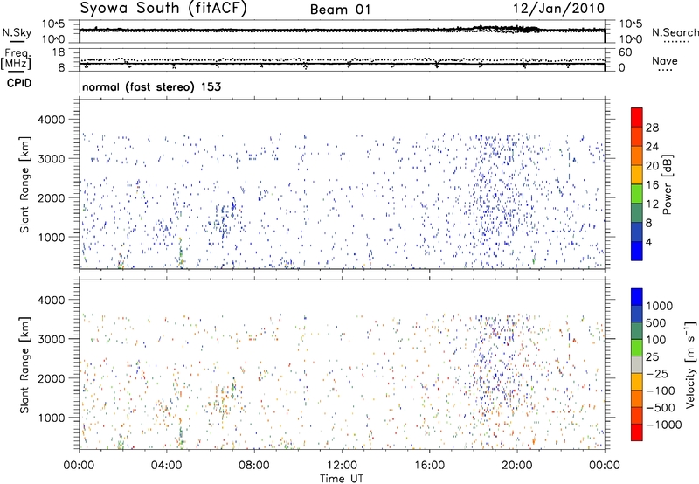Click the power tick value '28'
699x484 pixels.
(x=652, y=128)
